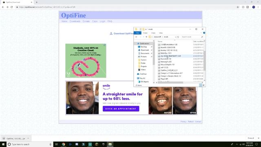The width and height of the screenshot is (261, 147).
Task: Reload the OptiFine page
Action: (12, 7)
